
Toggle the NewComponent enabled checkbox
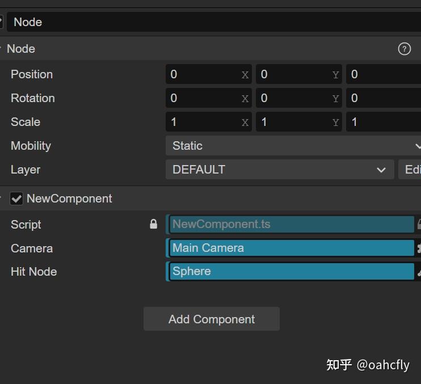tap(16, 199)
